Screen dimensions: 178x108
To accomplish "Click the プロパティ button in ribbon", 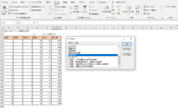I will click(59, 10).
